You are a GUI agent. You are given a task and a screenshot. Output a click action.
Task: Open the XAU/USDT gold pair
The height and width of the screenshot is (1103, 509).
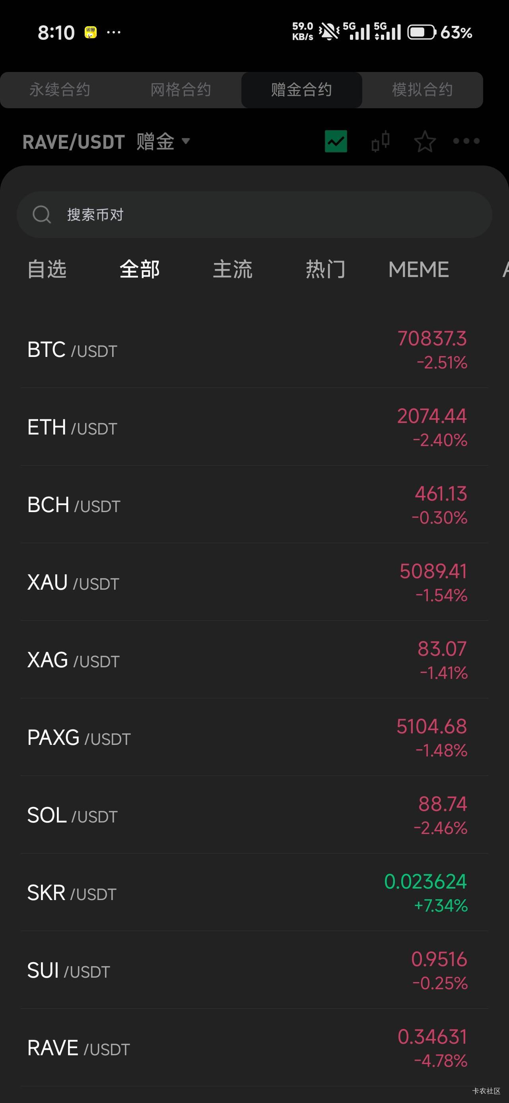coord(254,582)
